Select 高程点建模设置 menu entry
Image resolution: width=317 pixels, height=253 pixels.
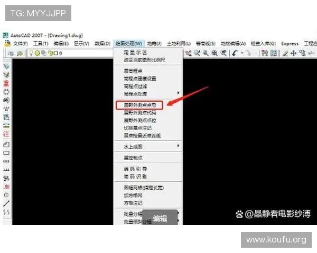click(148, 79)
